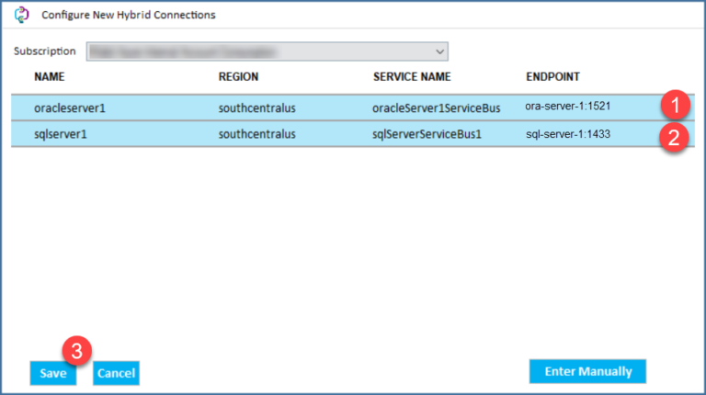This screenshot has height=395, width=706.
Task: Expand the Subscription dropdown arrow
Action: click(439, 51)
